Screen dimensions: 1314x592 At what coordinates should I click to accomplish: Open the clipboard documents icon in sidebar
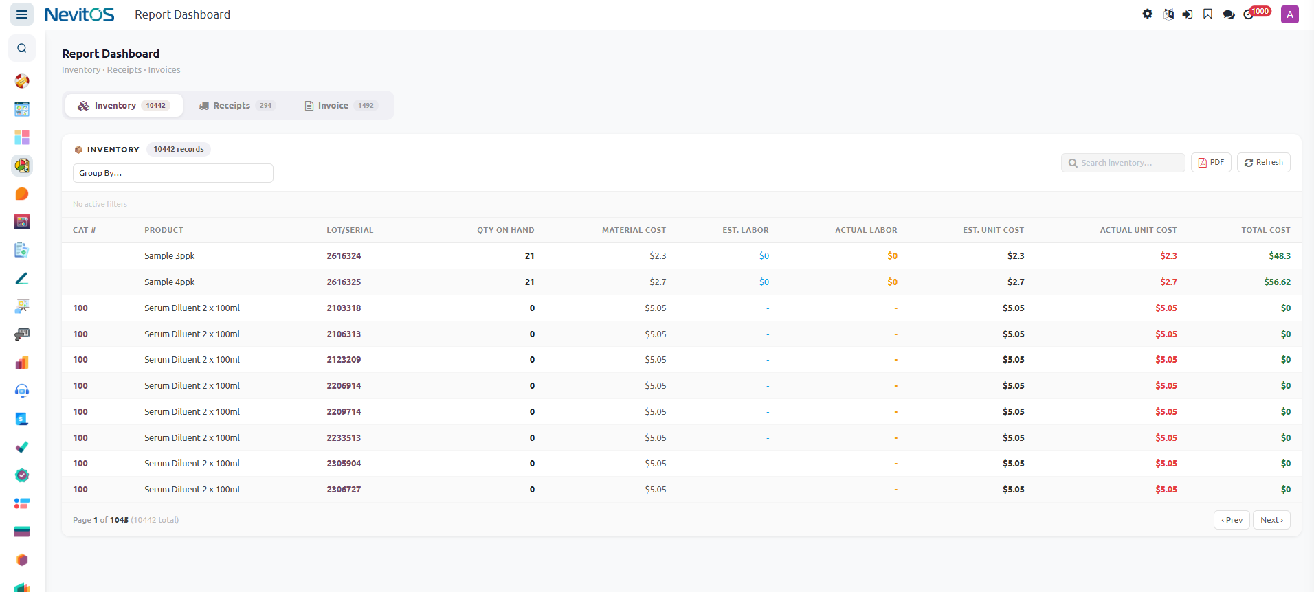(22, 250)
